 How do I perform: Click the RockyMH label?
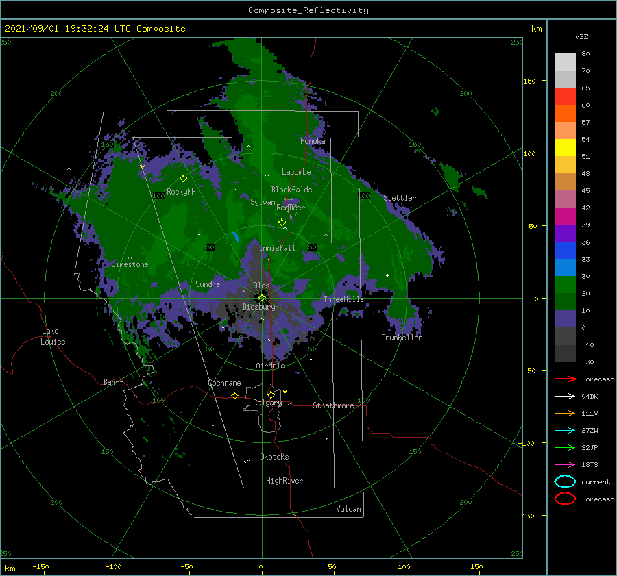pos(181,192)
